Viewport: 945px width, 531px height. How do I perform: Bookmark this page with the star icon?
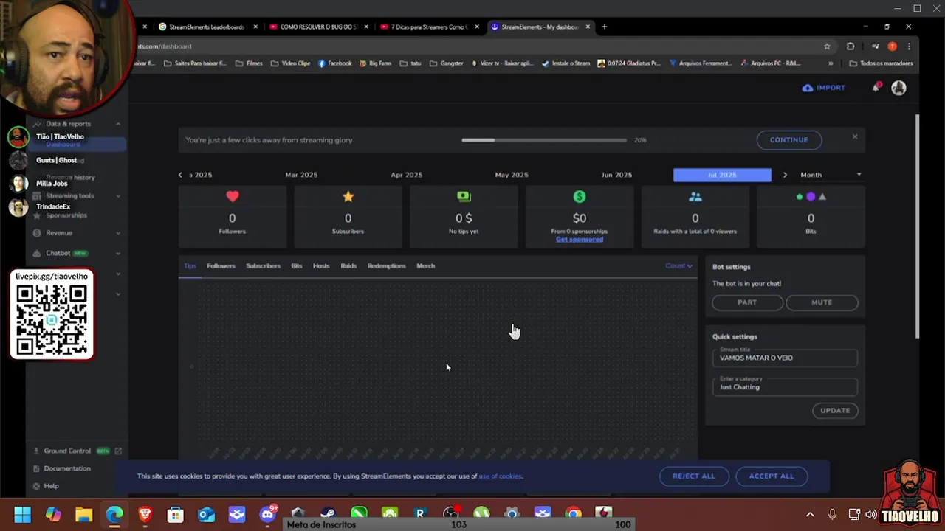(827, 46)
